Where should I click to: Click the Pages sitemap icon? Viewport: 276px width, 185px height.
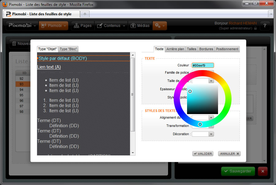(x=76, y=26)
